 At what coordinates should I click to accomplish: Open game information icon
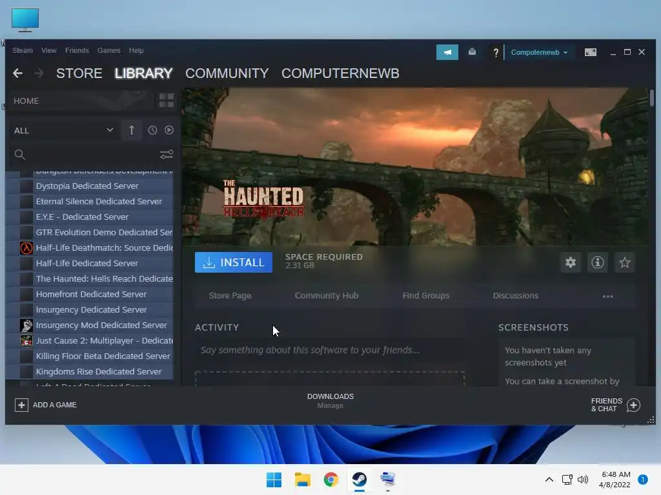click(x=597, y=262)
